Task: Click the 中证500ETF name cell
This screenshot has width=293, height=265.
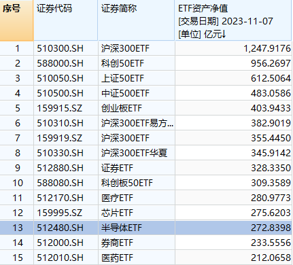Action: pos(137,93)
